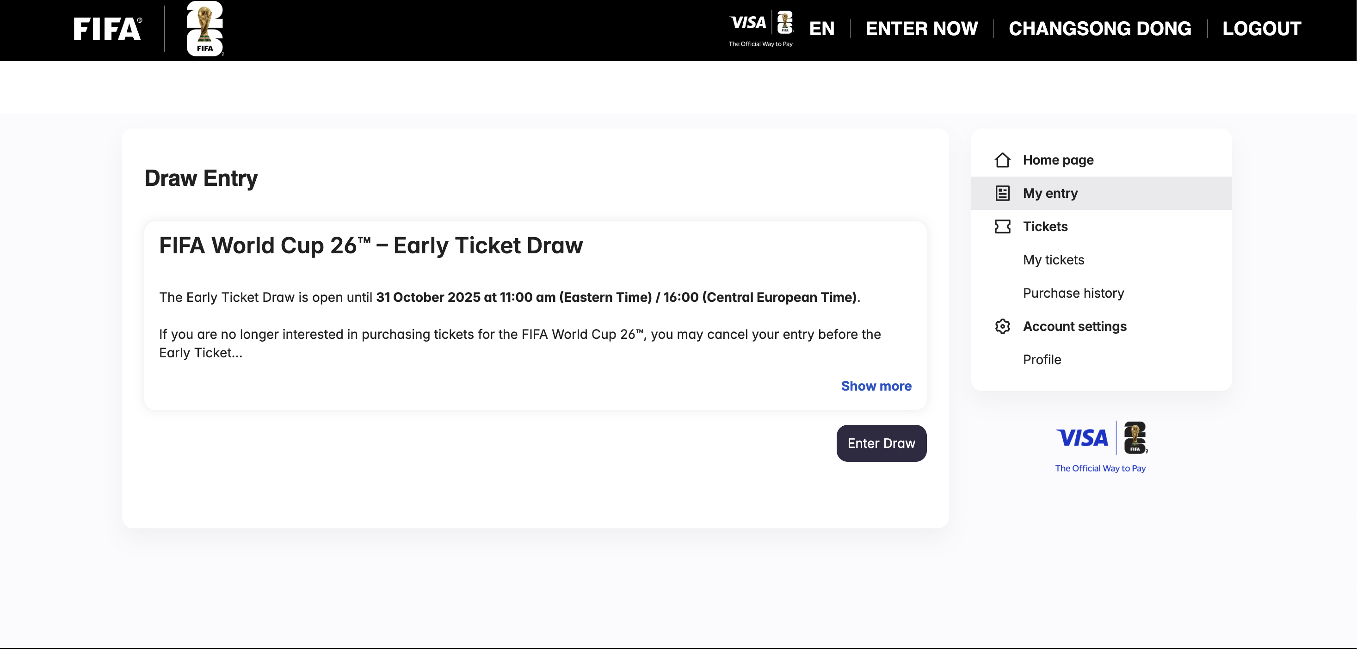
Task: Go to Home page from sidebar
Action: 1058,159
